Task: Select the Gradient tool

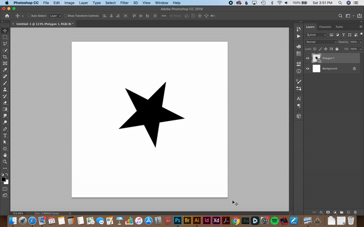Action: point(5,109)
